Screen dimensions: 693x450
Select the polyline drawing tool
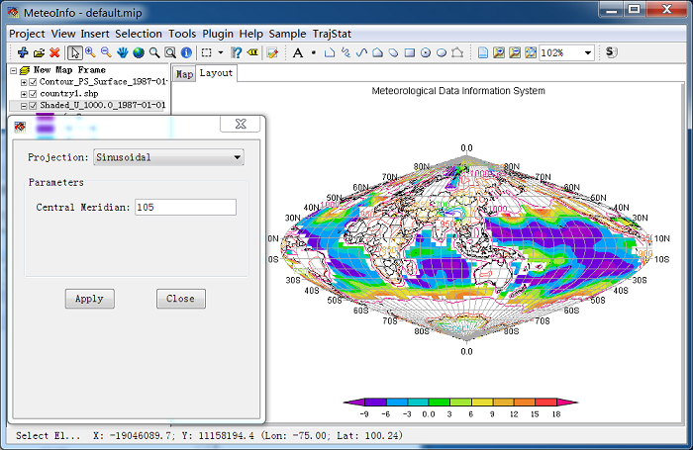tap(330, 52)
